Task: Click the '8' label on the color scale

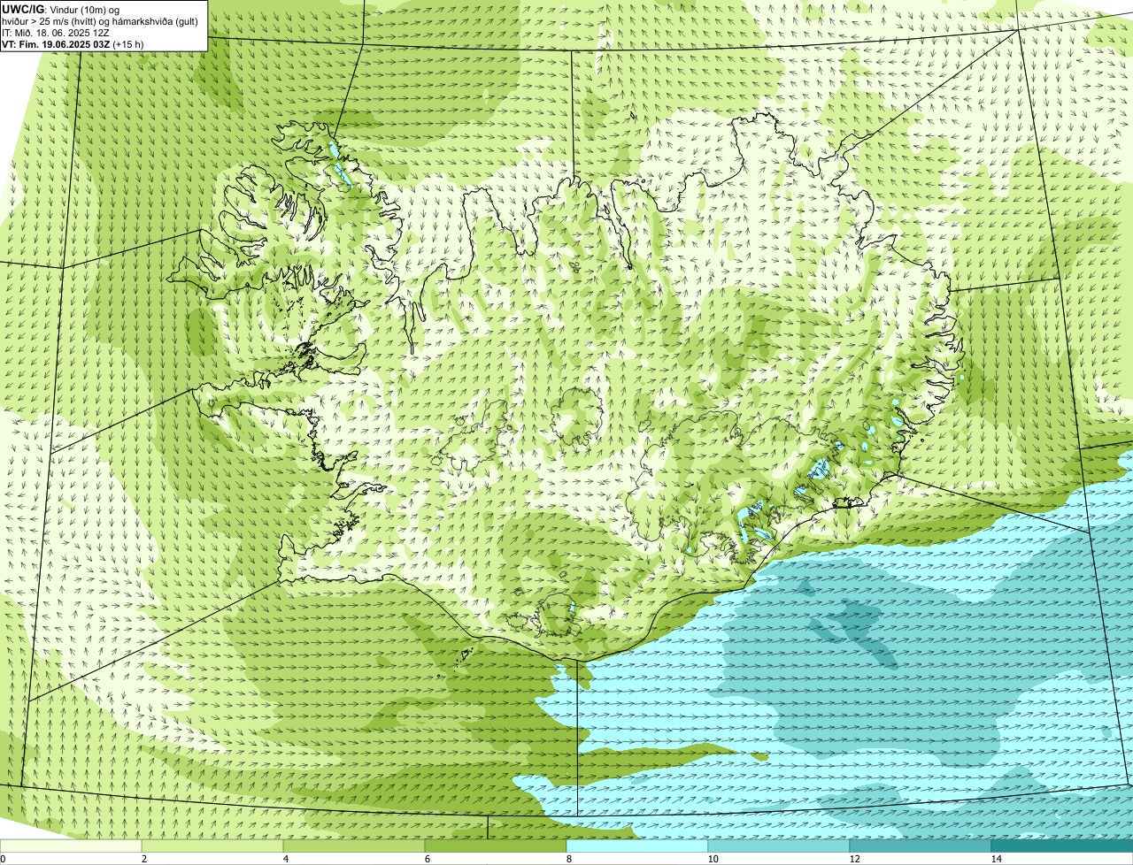Action: [568, 859]
